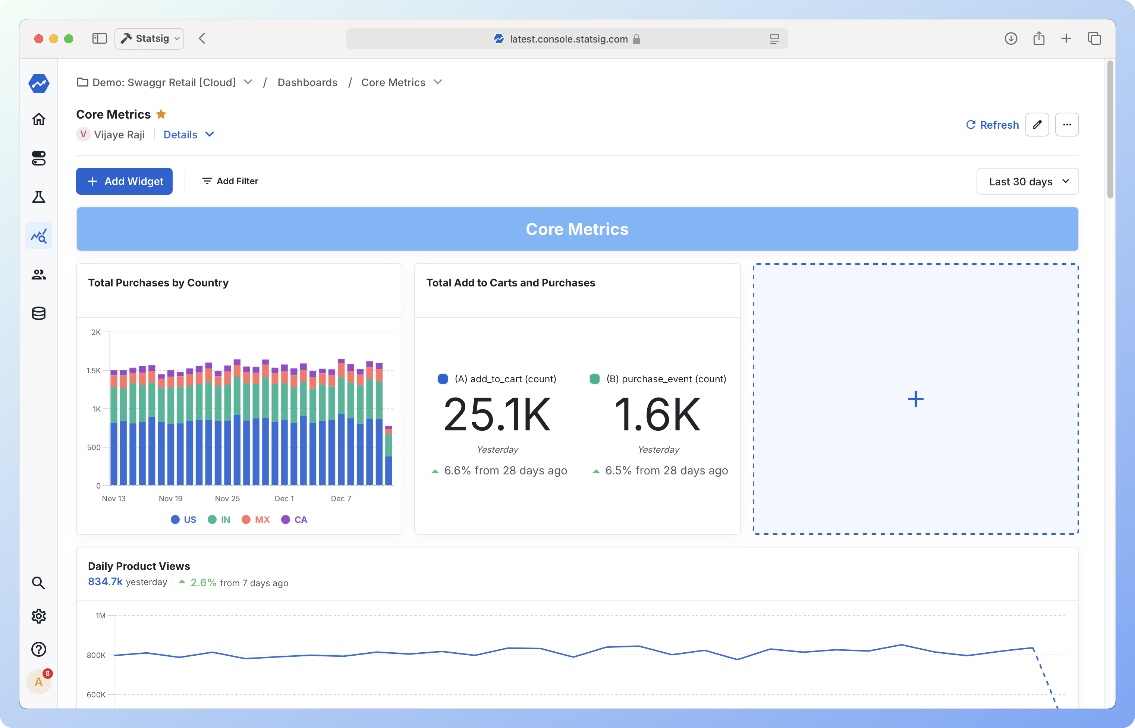Click the Search magnifier icon

tap(39, 583)
